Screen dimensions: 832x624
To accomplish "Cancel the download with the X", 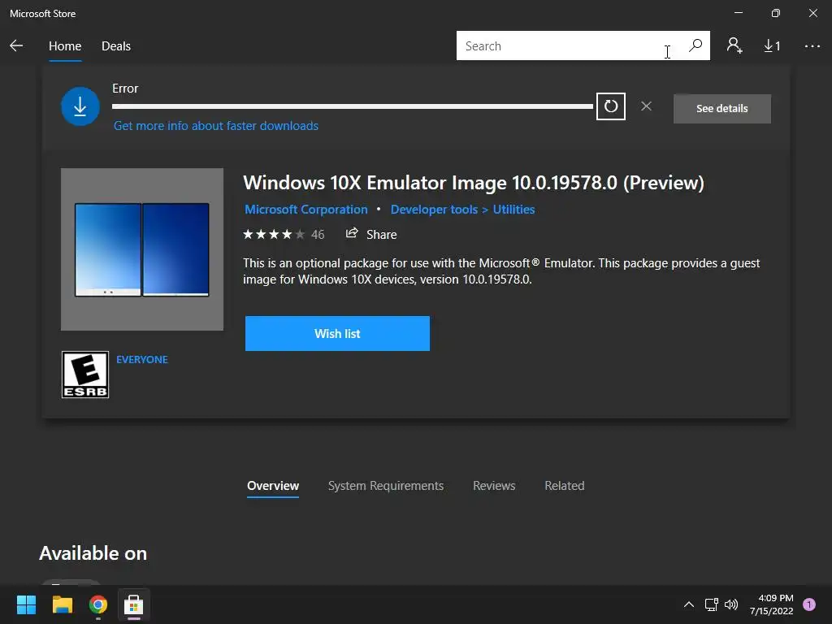I will [x=646, y=106].
